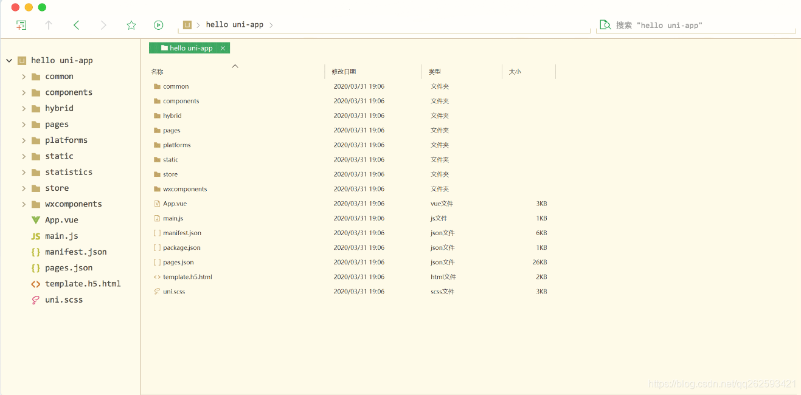
Task: Select template.h5.html in the sidebar tree
Action: click(83, 284)
